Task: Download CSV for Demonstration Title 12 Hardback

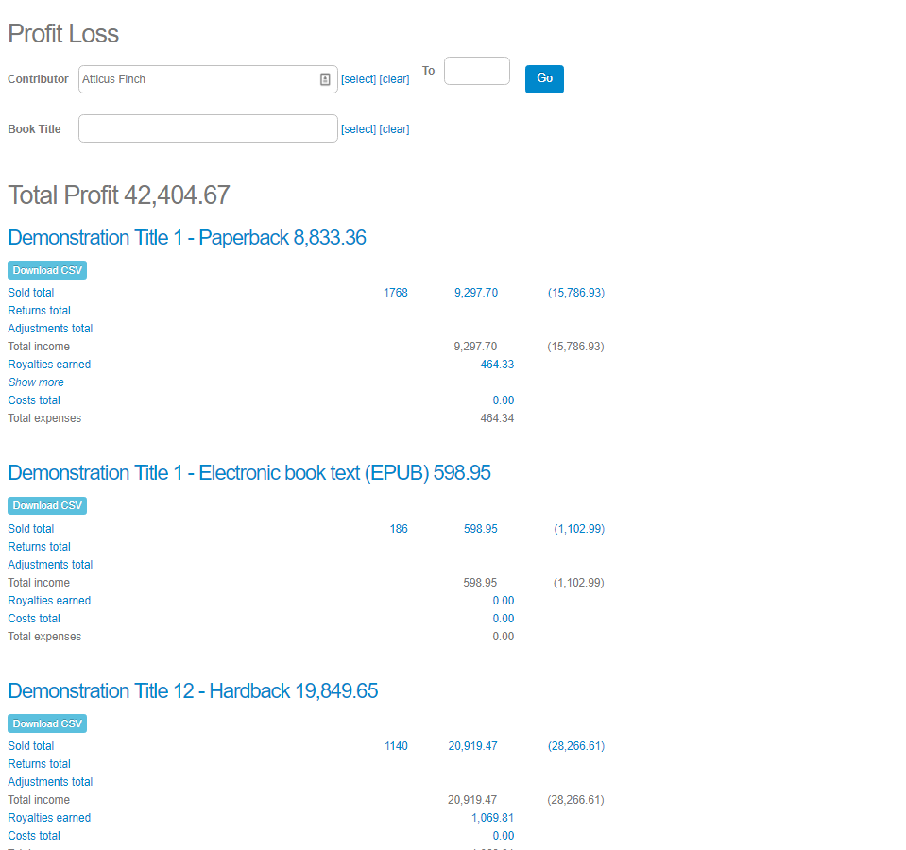Action: point(47,723)
